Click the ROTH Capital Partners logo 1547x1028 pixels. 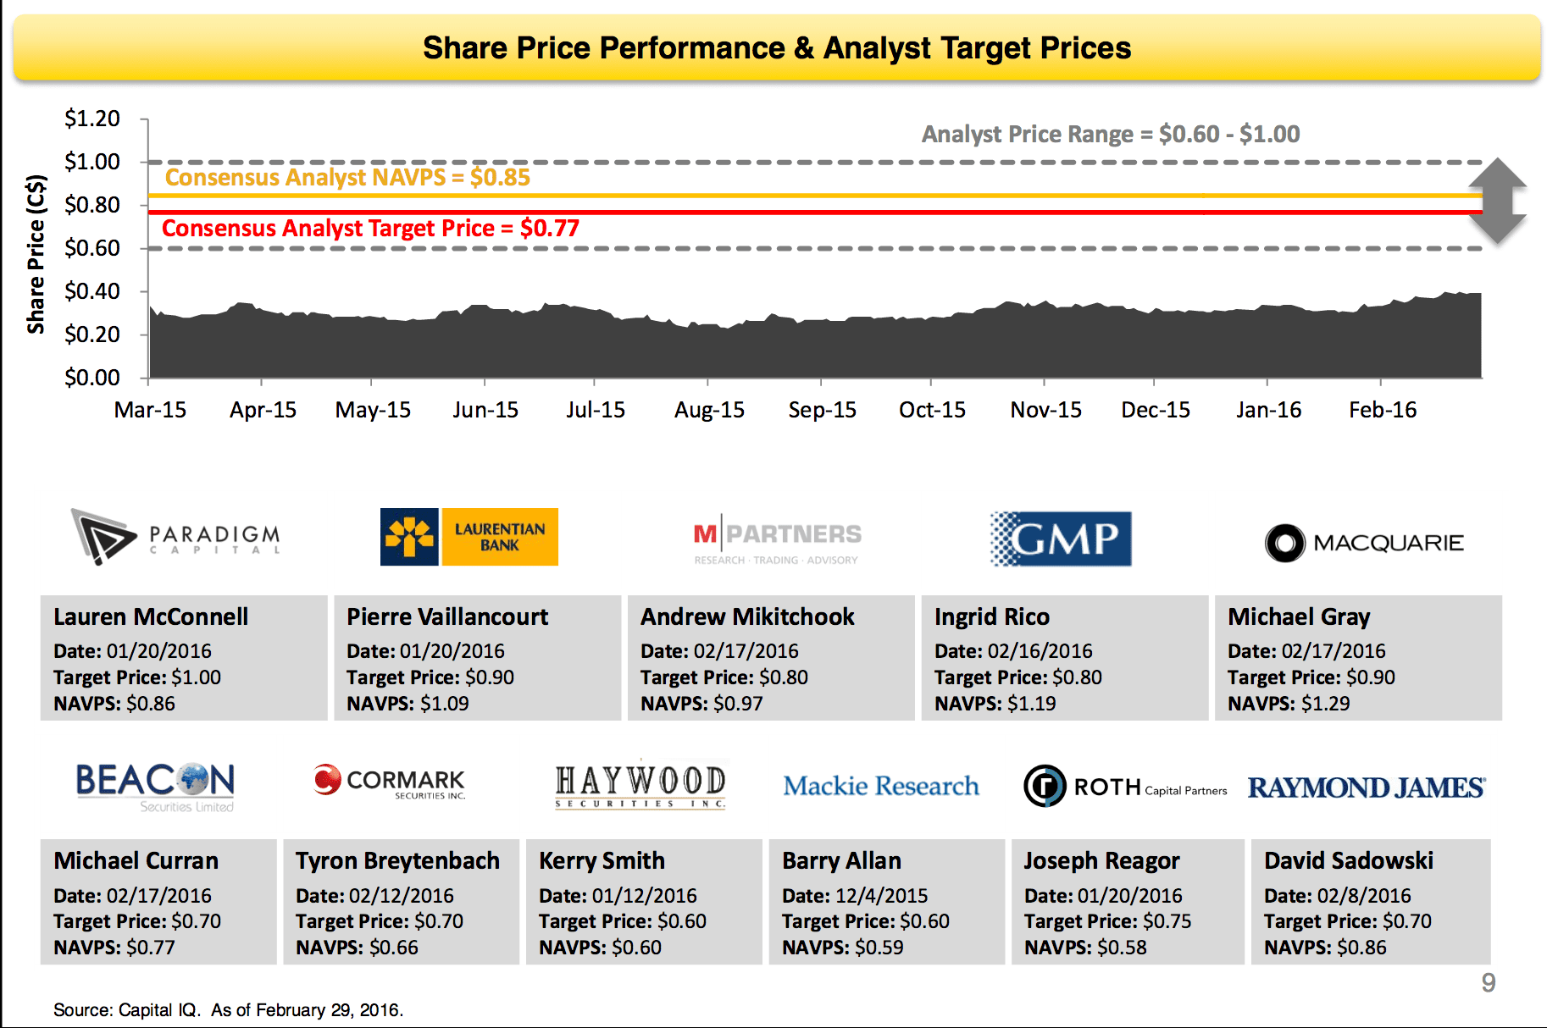pos(1125,787)
